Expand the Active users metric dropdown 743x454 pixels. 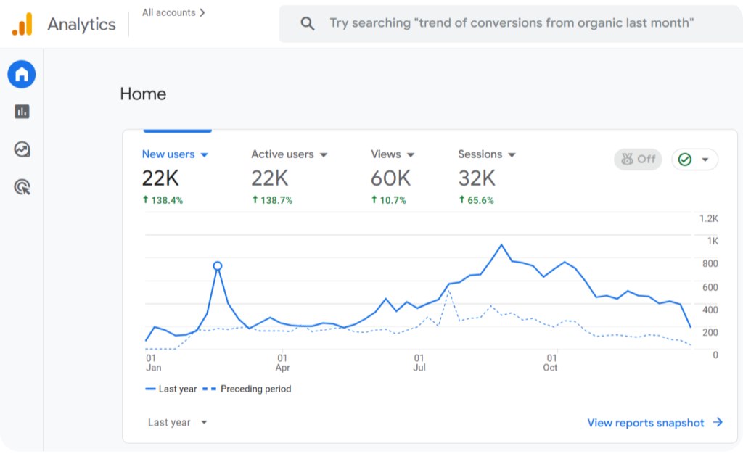tap(324, 154)
